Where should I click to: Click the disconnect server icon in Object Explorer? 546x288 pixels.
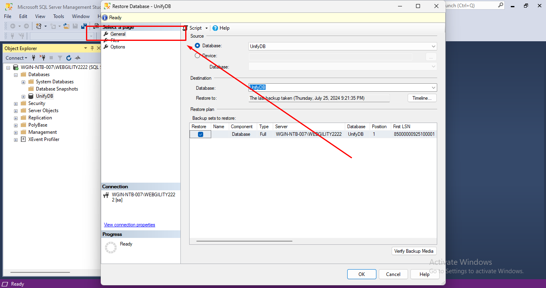pyautogui.click(x=42, y=58)
